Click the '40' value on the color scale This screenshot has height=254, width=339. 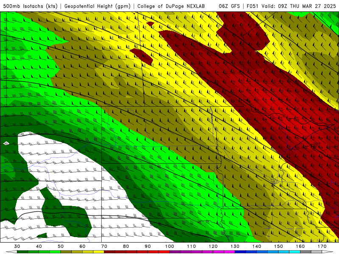(39, 246)
